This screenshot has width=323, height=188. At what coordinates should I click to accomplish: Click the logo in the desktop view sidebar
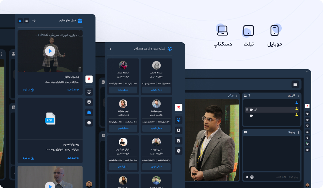(307, 106)
